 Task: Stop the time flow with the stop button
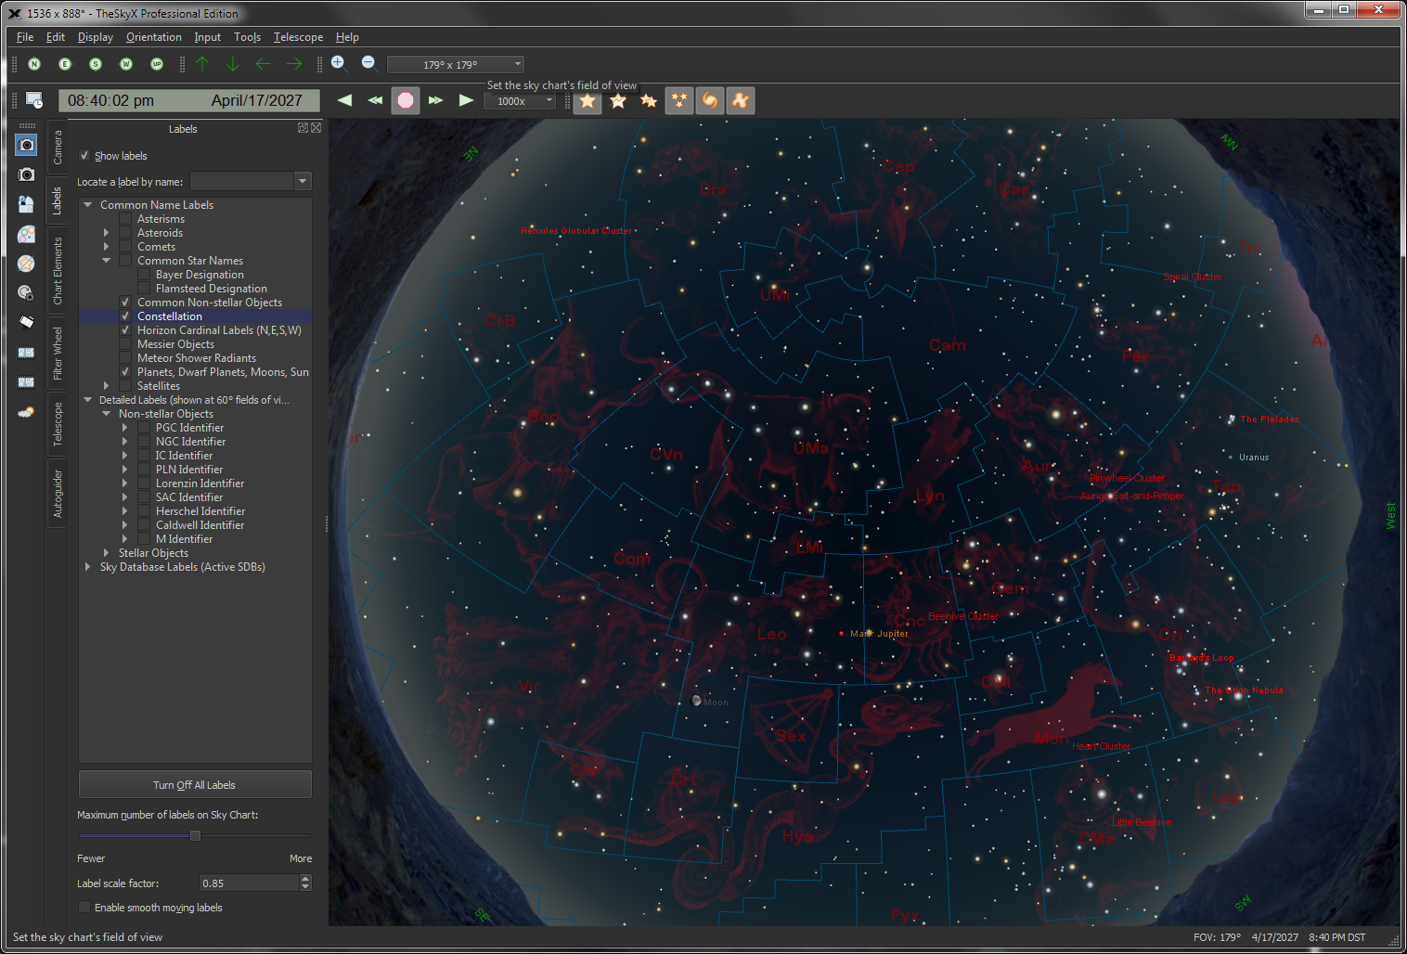coord(406,100)
